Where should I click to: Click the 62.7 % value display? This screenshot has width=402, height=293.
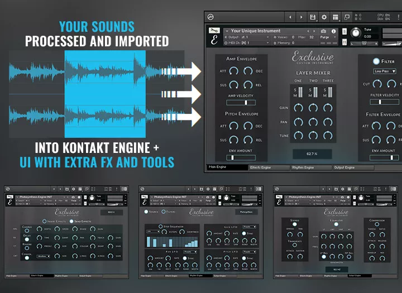tap(312, 154)
